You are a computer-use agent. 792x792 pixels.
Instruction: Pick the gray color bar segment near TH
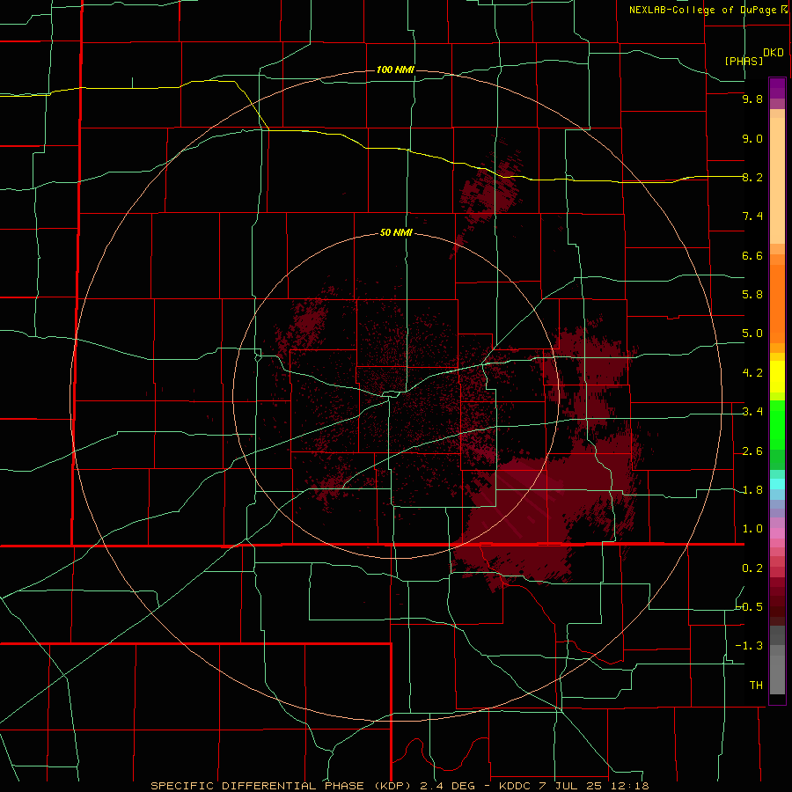coord(777,675)
